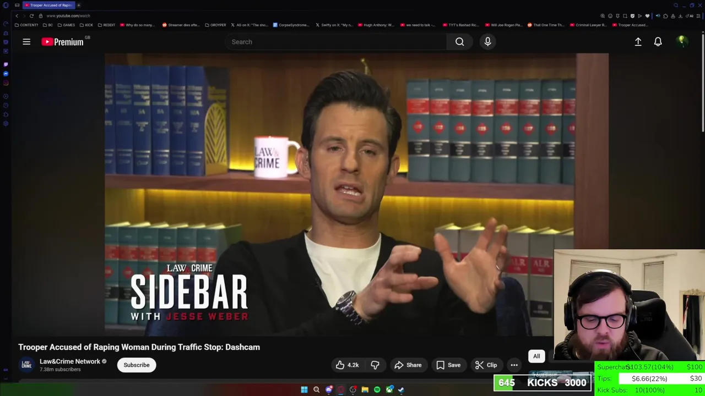Open the we need to talk bookmark
The height and width of the screenshot is (396, 705).
417,25
